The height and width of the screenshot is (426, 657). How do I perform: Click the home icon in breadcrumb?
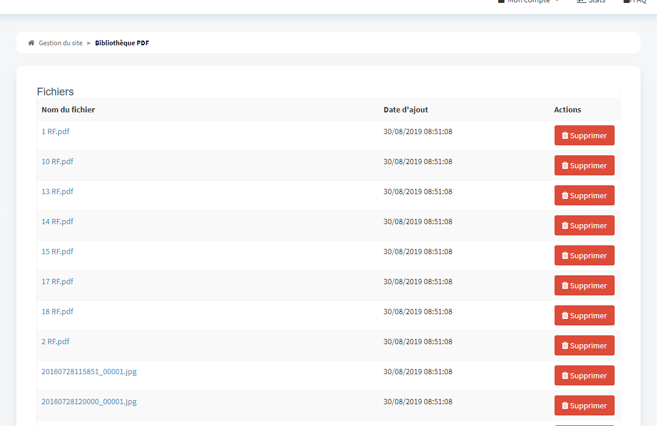coord(31,43)
